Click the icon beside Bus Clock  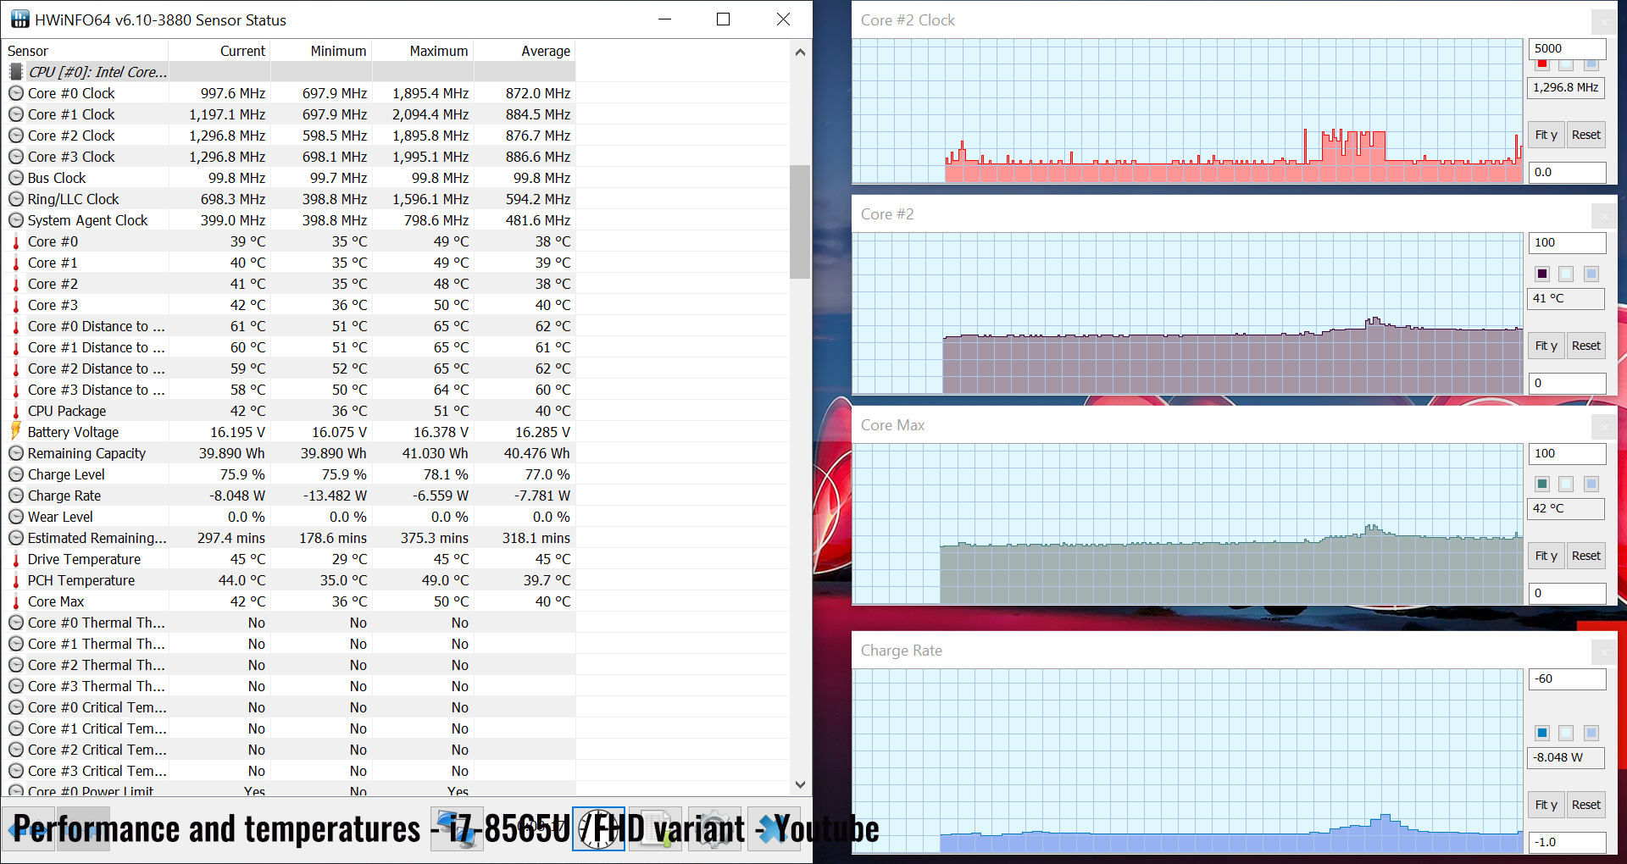click(x=16, y=178)
